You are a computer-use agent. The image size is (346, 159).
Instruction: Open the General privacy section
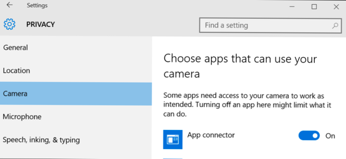coord(16,48)
